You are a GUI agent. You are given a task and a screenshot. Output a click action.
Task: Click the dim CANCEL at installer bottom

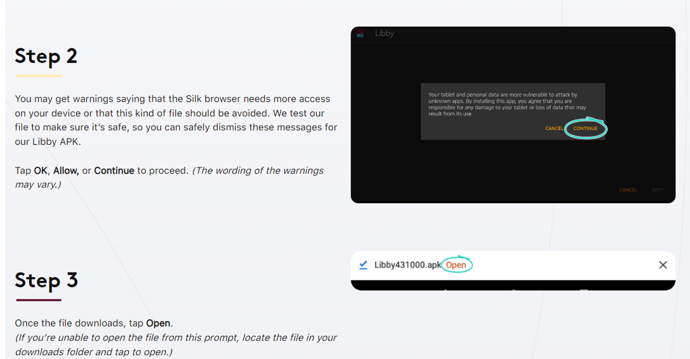tap(628, 190)
